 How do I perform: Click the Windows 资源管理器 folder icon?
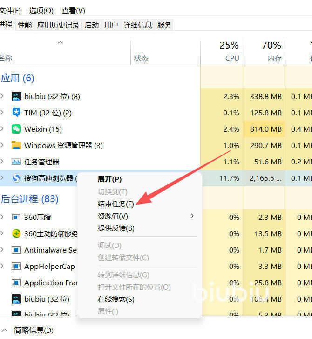tap(16, 146)
